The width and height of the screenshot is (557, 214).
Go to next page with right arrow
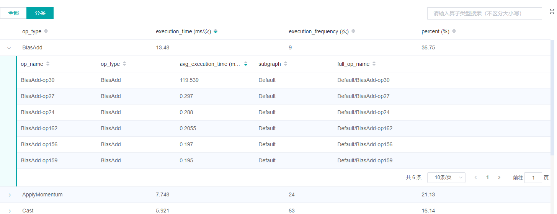[499, 178]
